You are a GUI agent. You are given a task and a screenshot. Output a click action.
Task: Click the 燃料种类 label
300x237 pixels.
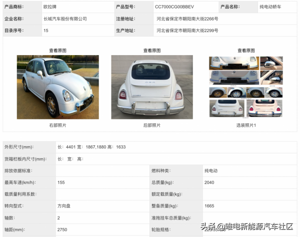pos(161,171)
